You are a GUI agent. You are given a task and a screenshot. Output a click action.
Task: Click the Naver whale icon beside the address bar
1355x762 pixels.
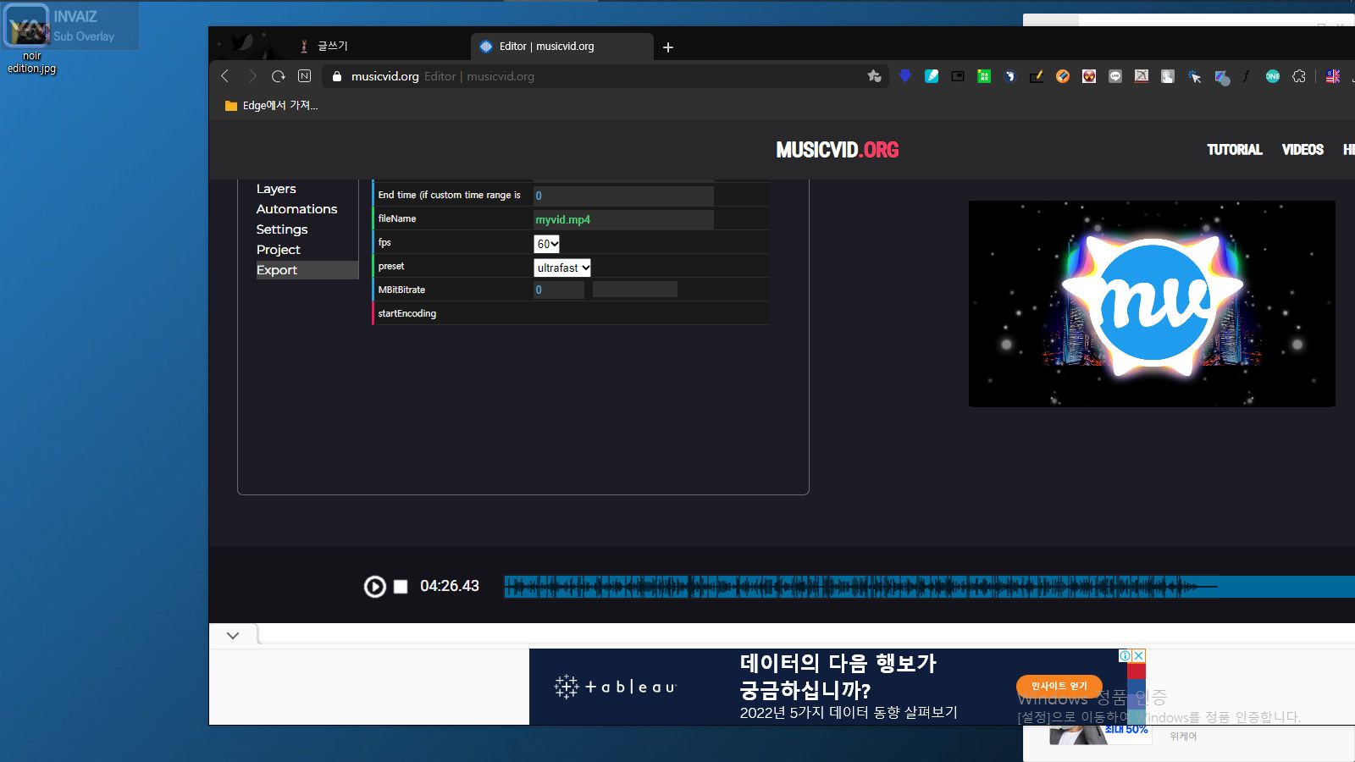click(305, 76)
